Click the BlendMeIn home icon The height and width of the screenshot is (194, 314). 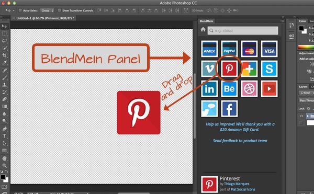203,30
